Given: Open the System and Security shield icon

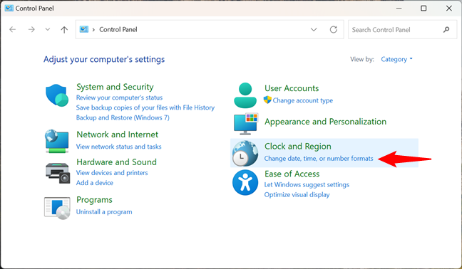Looking at the screenshot, I should point(57,95).
